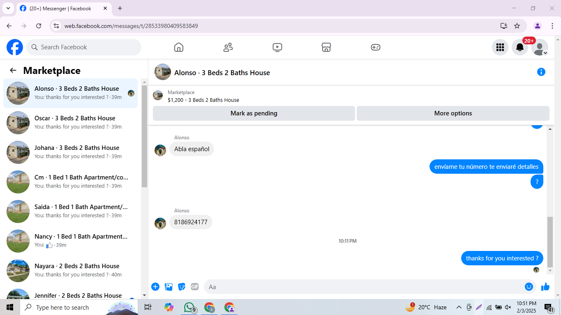Click the install app icon in address bar
The height and width of the screenshot is (315, 561).
tap(504, 26)
